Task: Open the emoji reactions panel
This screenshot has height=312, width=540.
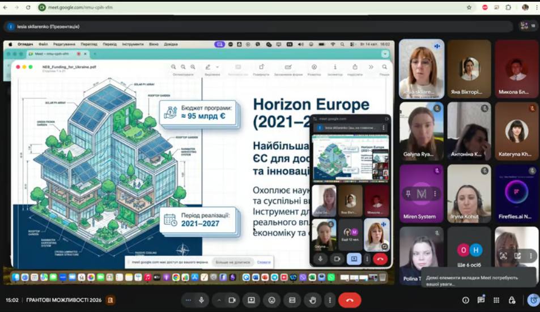Action: point(272,300)
